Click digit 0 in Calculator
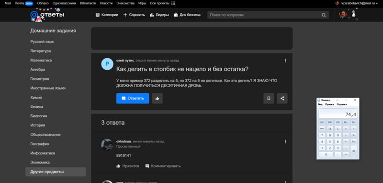The width and height of the screenshot is (383, 183). (x=326, y=154)
